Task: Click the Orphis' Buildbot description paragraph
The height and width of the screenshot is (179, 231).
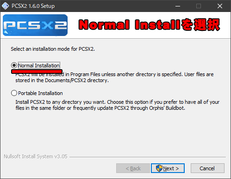Action: point(118,105)
